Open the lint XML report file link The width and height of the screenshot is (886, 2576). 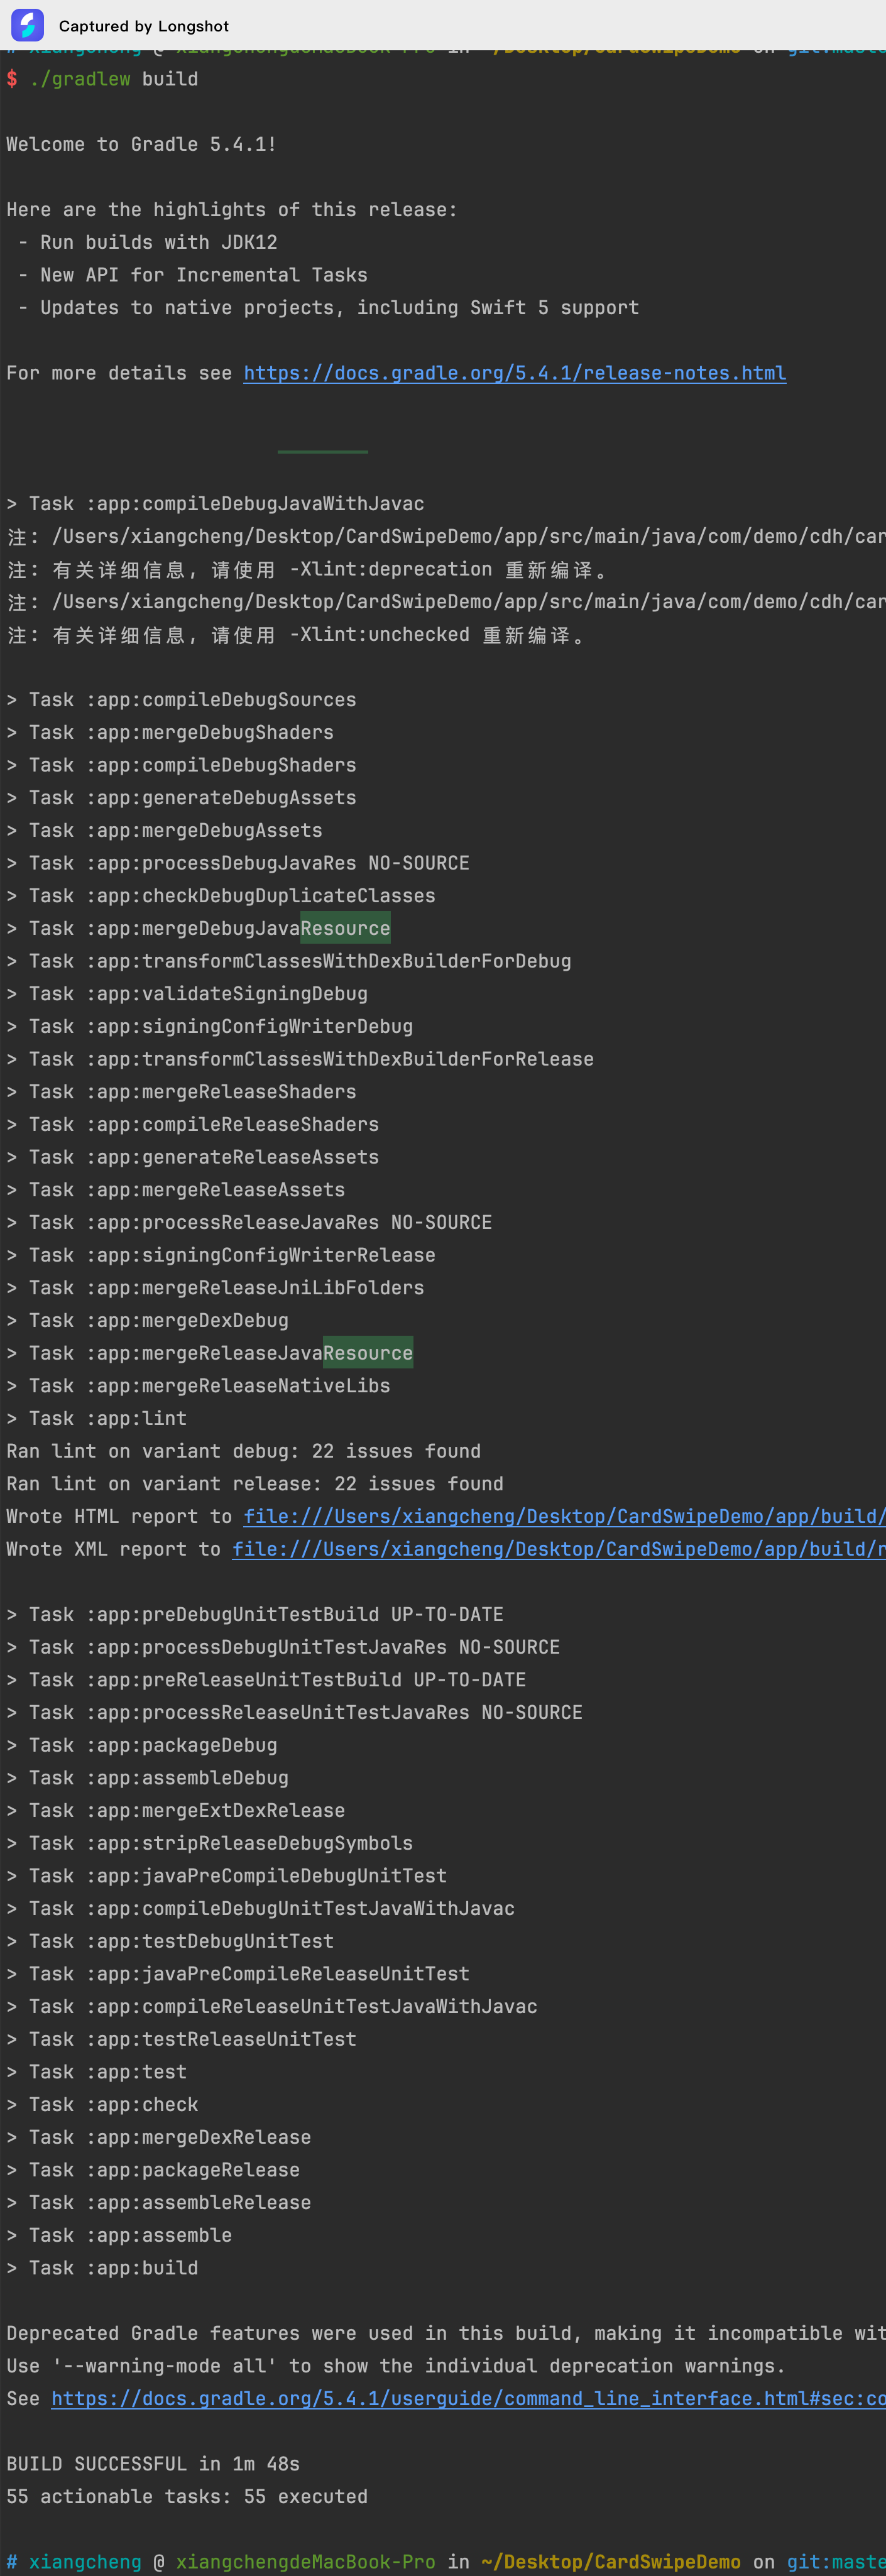(558, 1549)
